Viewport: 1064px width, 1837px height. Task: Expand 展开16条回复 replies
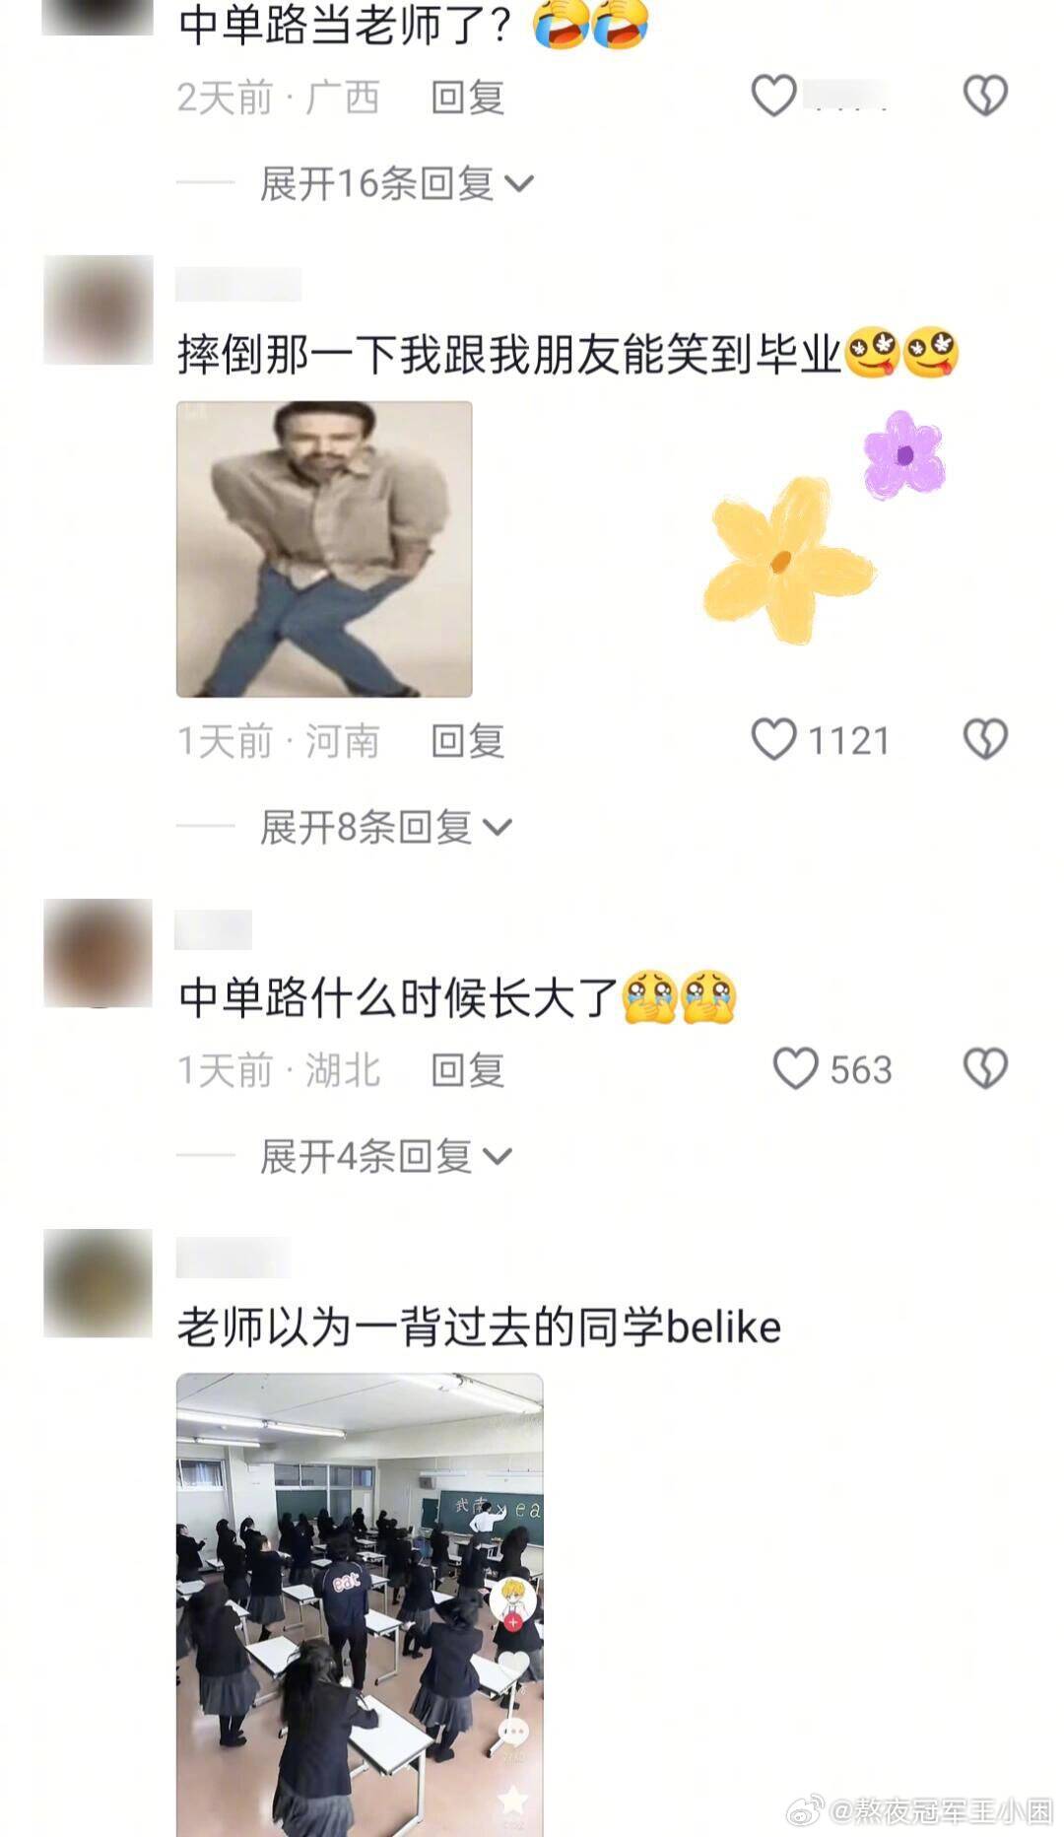pos(396,183)
